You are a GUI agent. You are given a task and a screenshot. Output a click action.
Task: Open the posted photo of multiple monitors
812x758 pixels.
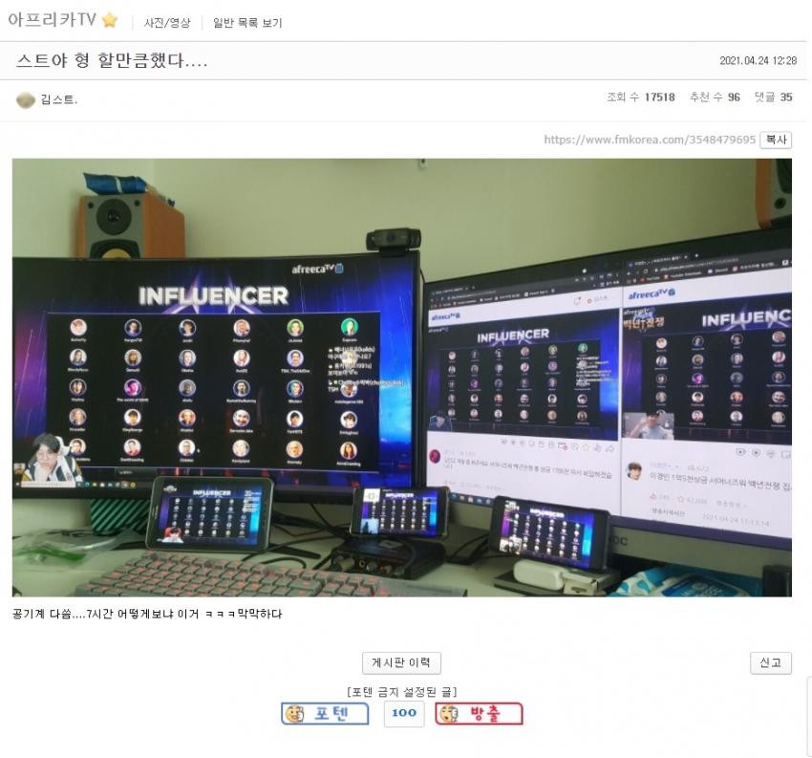(402, 378)
